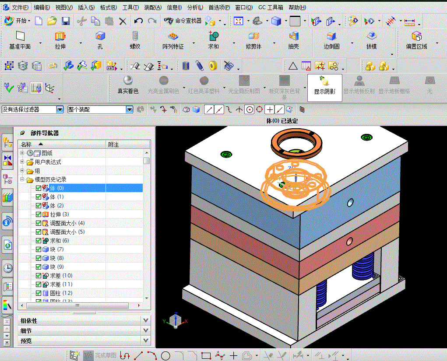Image resolution: width=447 pixels, height=361 pixels.
Task: Click the Extrude (拉伸) tool icon
Action: tap(60, 36)
